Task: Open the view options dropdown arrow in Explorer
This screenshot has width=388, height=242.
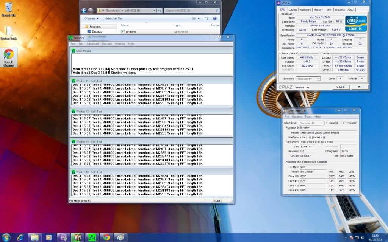Action: [199, 19]
